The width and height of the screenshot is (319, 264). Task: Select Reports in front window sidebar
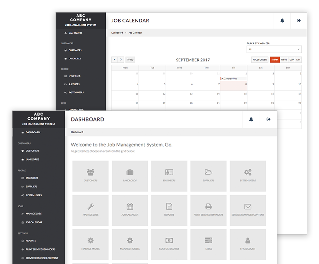point(31,241)
